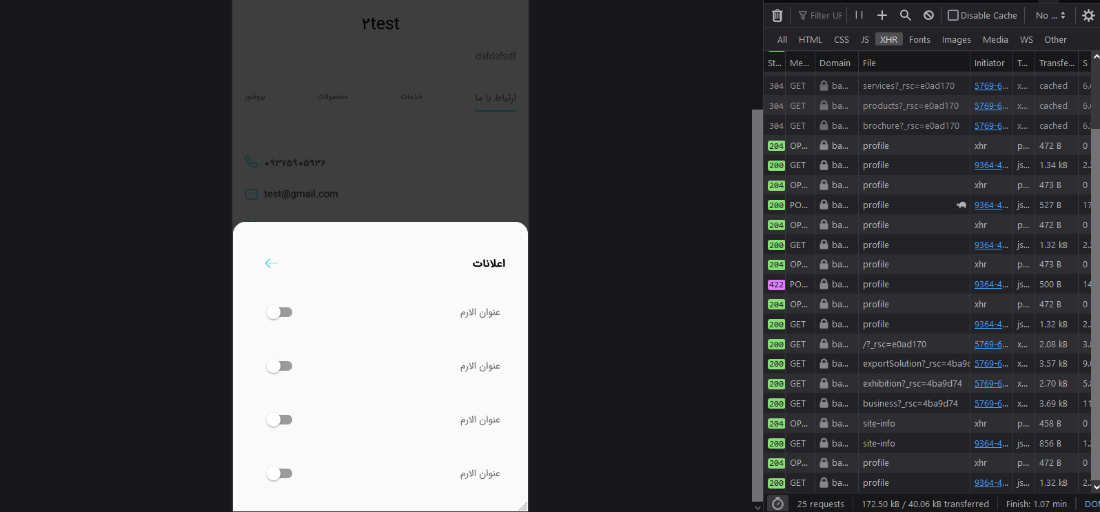Click the lock icon in the exportSolution row

coord(824,364)
